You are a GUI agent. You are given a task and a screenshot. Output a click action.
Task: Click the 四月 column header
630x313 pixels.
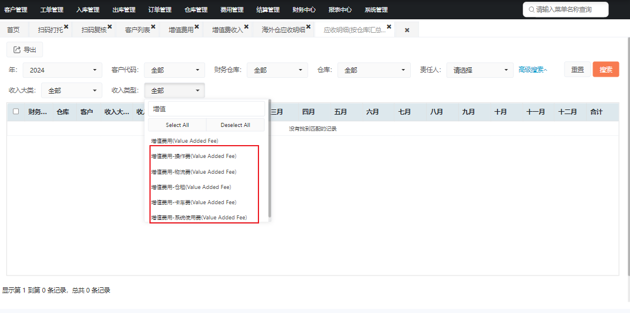(x=309, y=112)
